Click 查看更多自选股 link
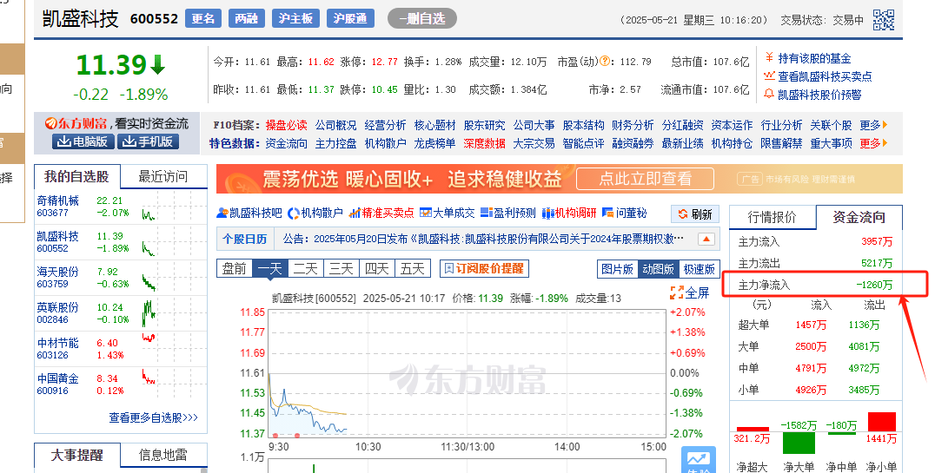 click(x=153, y=417)
